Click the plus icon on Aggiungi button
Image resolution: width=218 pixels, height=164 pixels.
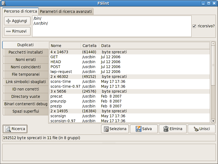[x=8, y=21]
